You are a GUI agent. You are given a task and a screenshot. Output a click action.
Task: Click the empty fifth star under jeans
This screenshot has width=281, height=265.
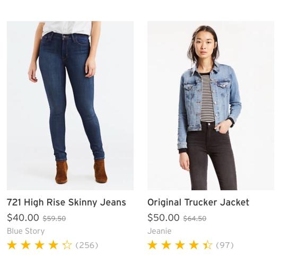pyautogui.click(x=67, y=245)
